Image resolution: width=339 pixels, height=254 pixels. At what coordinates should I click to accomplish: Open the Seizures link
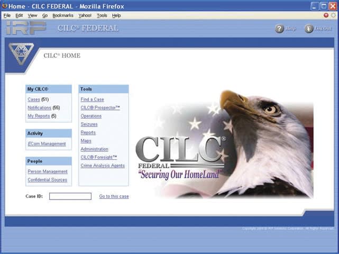click(89, 124)
